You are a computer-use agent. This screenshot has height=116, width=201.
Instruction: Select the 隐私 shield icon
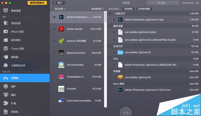(6, 95)
